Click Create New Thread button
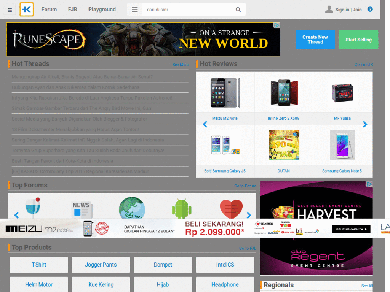The image size is (390, 292). (315, 40)
